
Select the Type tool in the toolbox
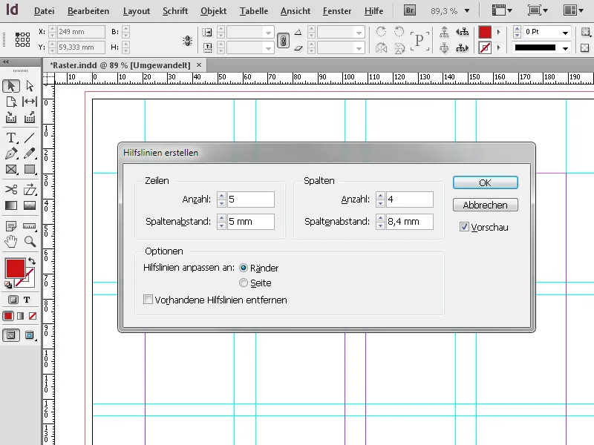coord(11,138)
